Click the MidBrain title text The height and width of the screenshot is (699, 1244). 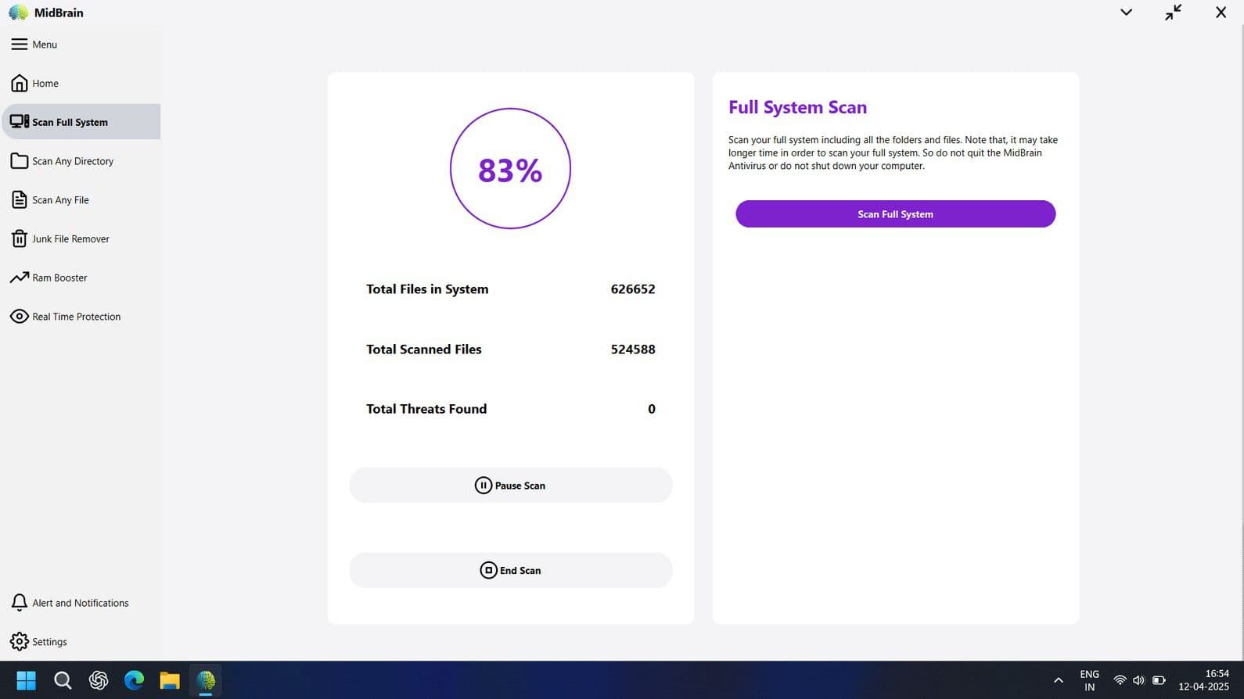[59, 13]
